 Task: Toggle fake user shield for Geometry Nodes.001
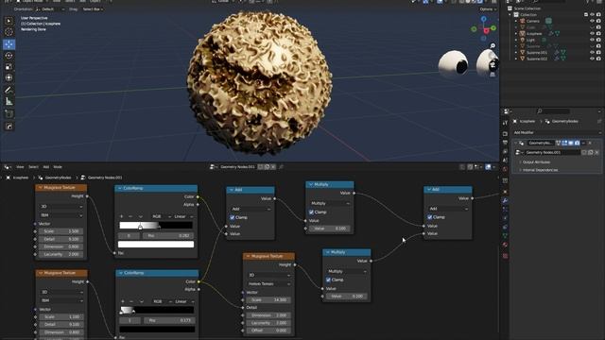261,167
